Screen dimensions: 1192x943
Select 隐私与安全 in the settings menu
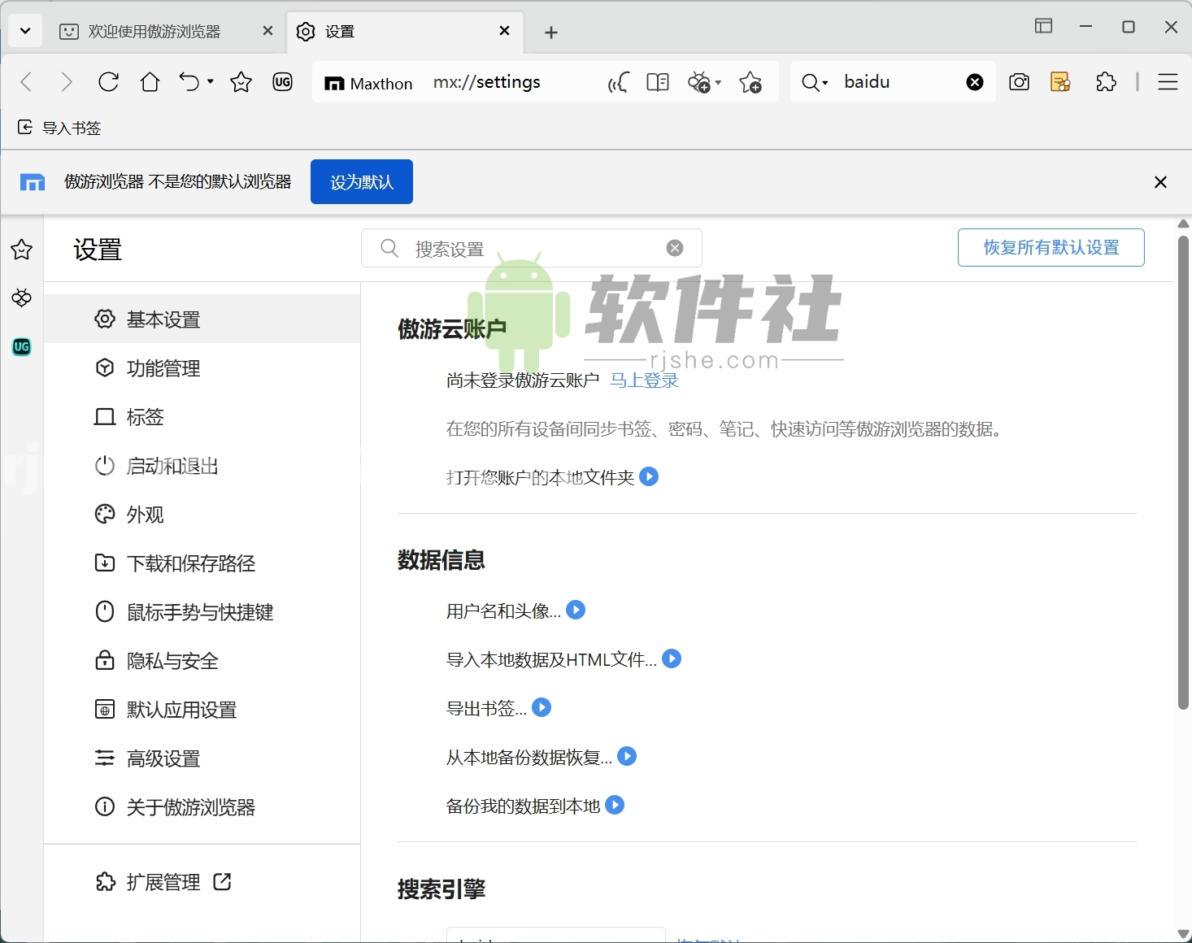point(172,661)
